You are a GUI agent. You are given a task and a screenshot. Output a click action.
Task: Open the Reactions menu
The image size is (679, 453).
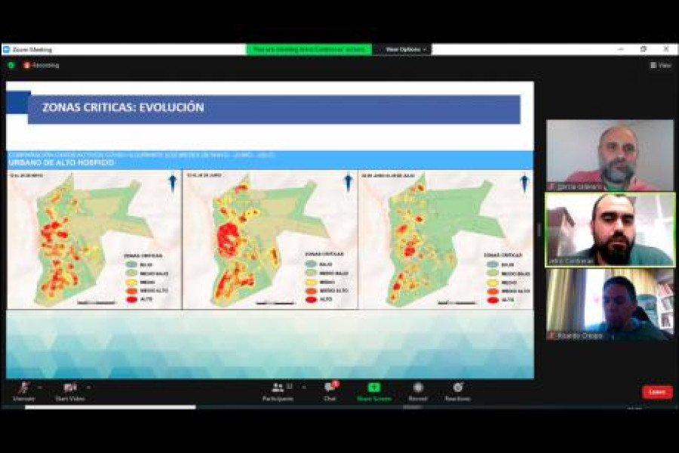tap(457, 390)
